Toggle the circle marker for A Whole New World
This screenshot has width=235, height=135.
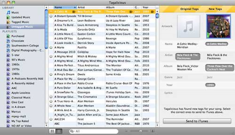tap(51, 106)
